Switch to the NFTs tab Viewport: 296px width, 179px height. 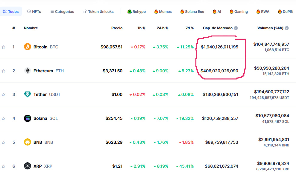(x=34, y=12)
